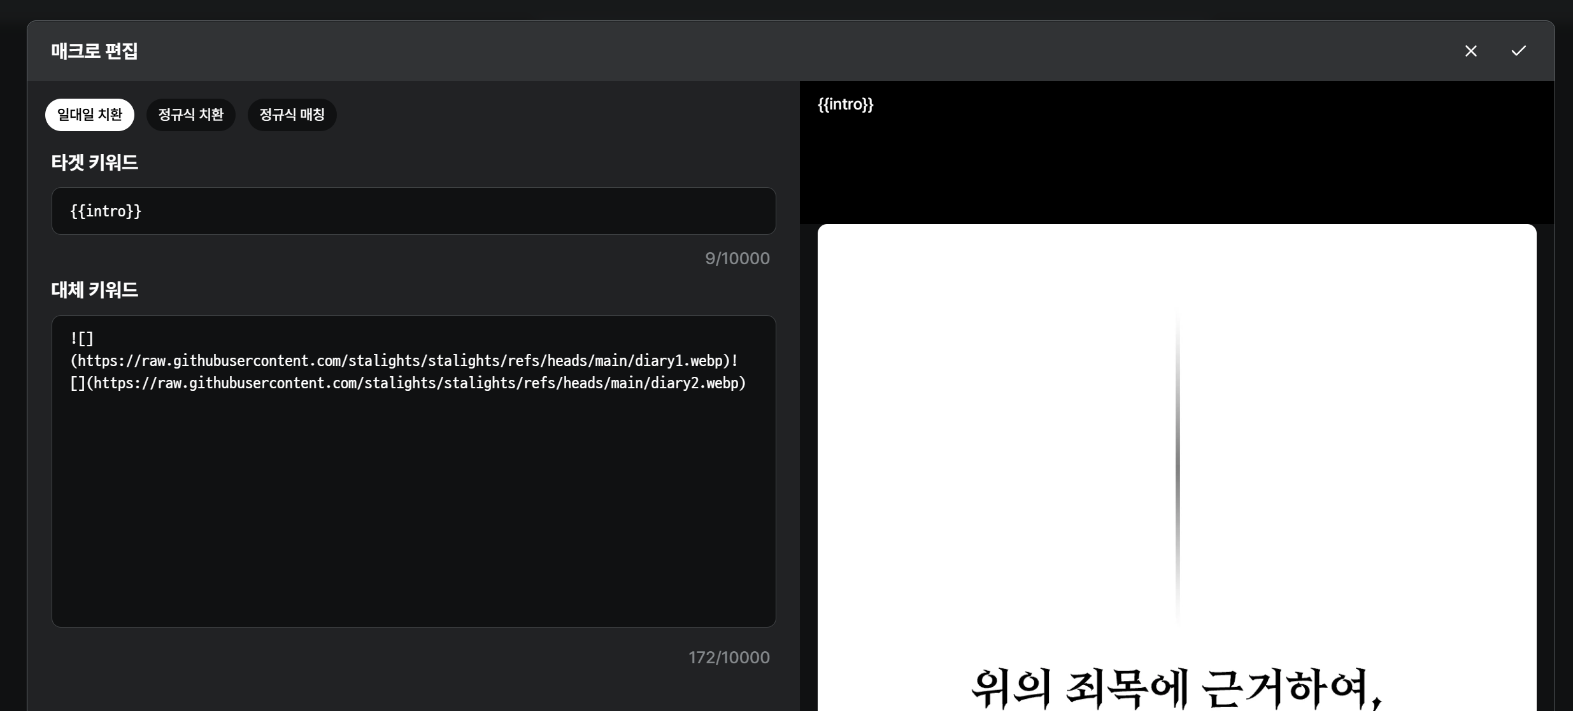Click empty area inside 대체 키워드 textarea

(413, 509)
